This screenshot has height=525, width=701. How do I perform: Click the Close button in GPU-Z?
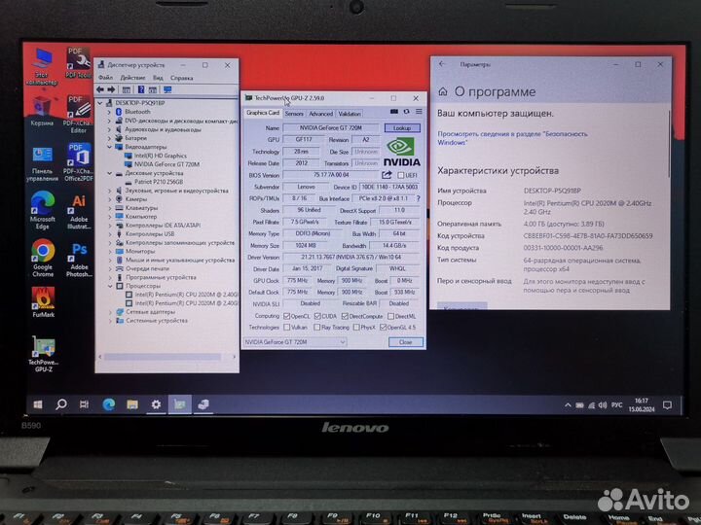(x=405, y=342)
